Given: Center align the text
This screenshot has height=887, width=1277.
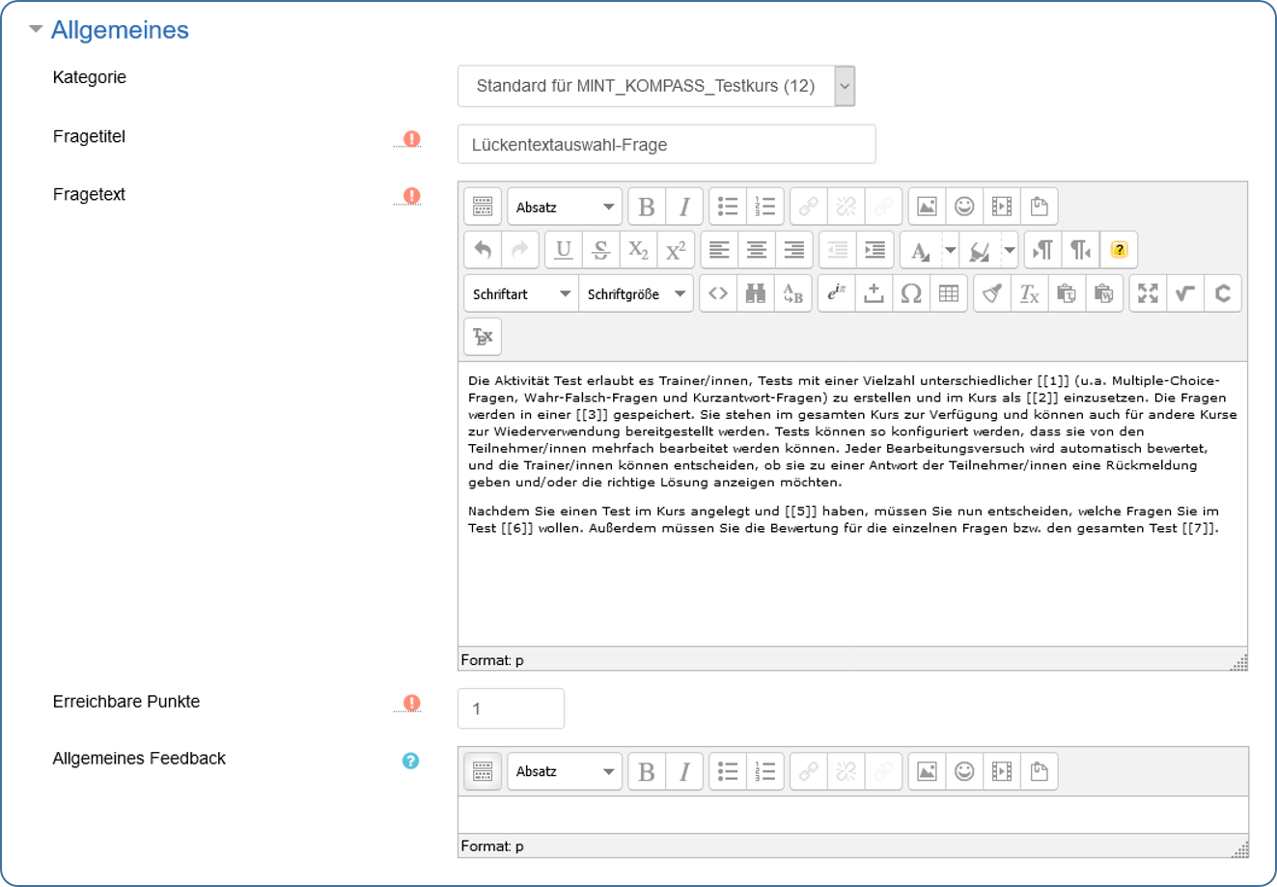Looking at the screenshot, I should coord(757,250).
